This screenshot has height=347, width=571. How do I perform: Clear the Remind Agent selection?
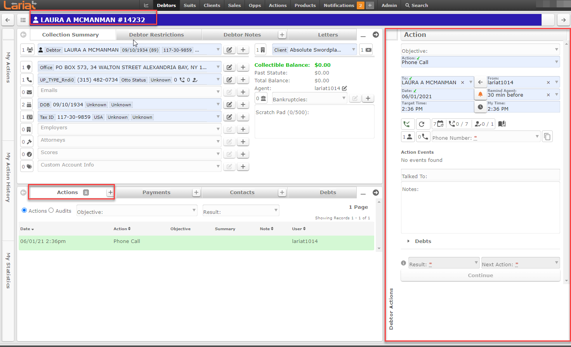click(548, 95)
